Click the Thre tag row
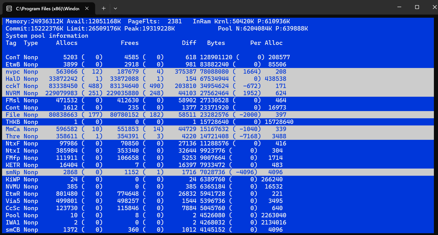Viewport: 438px width, 235px height. 218,136
